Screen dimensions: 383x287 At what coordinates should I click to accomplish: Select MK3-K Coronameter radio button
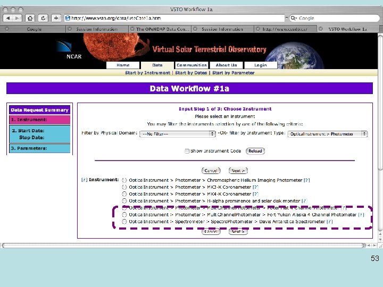(x=124, y=187)
